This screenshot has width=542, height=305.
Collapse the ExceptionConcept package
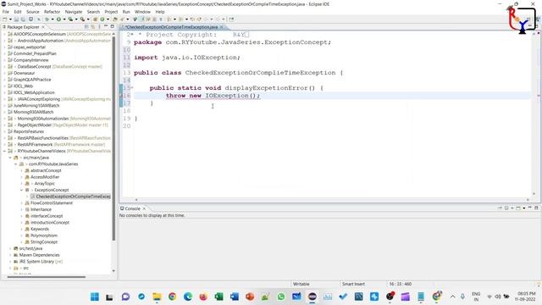click(x=21, y=190)
